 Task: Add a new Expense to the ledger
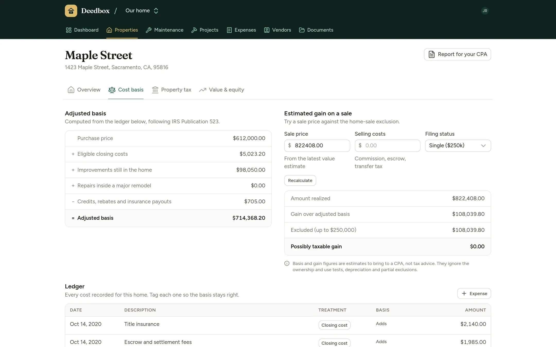point(474,294)
